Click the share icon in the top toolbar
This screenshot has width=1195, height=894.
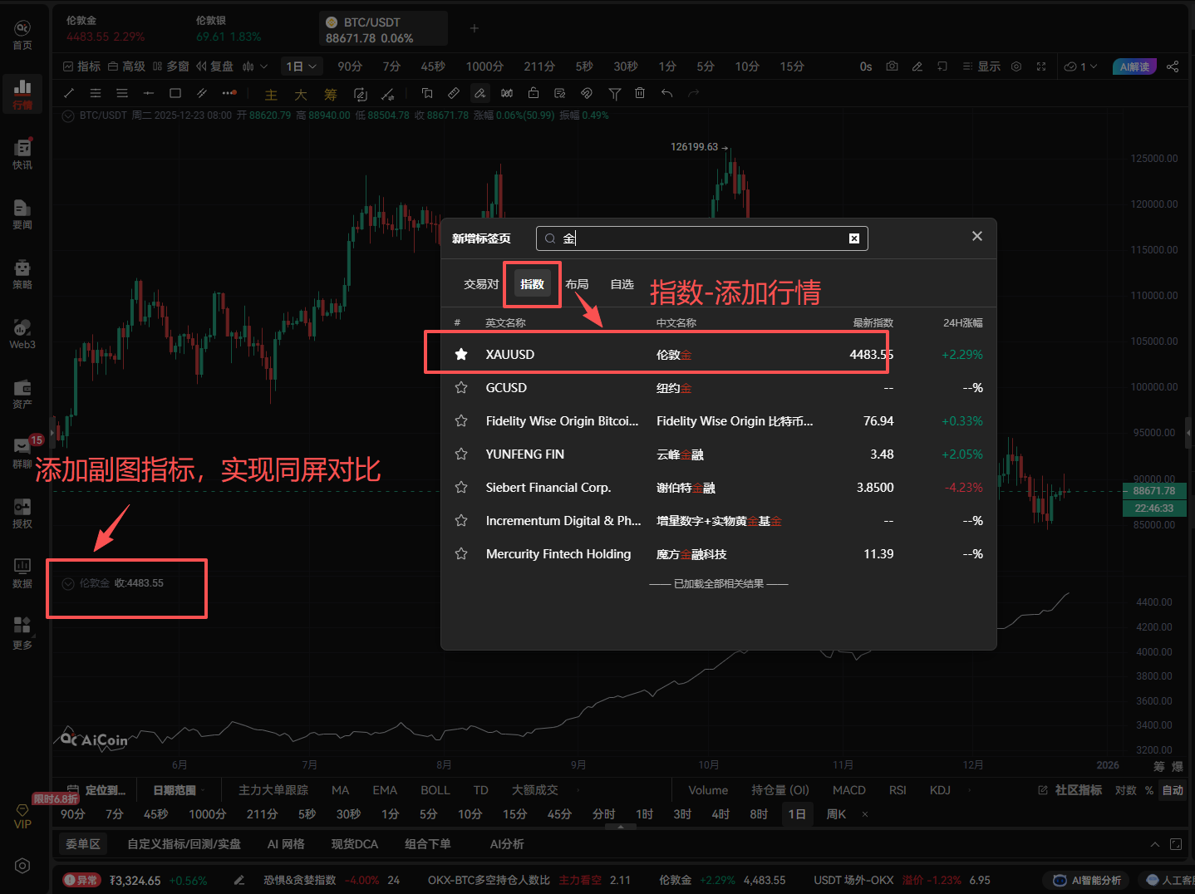coord(1173,66)
